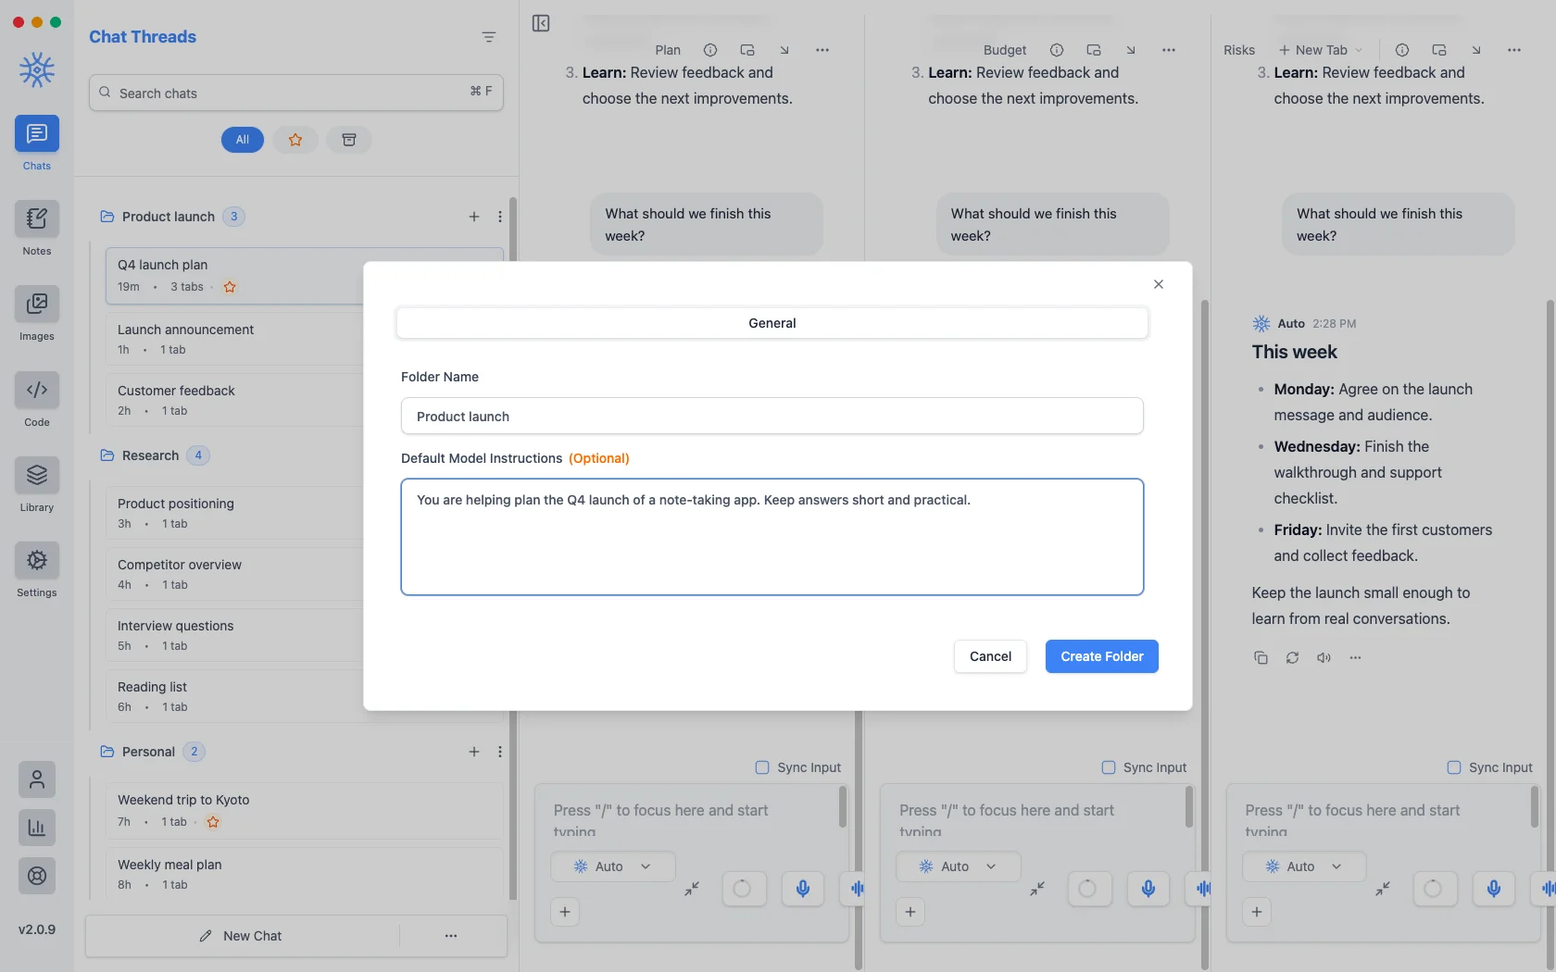Toggle Sync Input in Risks panel
This screenshot has height=972, width=1556.
pyautogui.click(x=1454, y=767)
